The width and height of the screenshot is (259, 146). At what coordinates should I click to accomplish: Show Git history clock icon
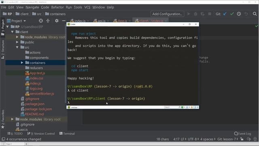239,14
